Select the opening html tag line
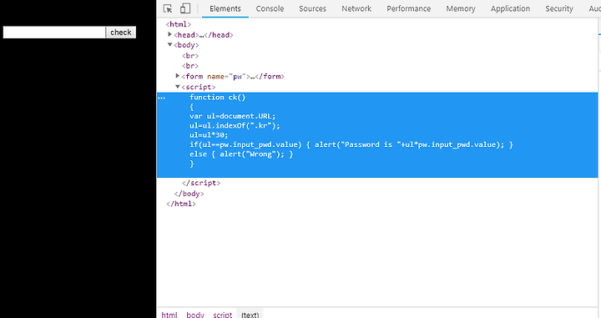601x318 pixels. [179, 24]
